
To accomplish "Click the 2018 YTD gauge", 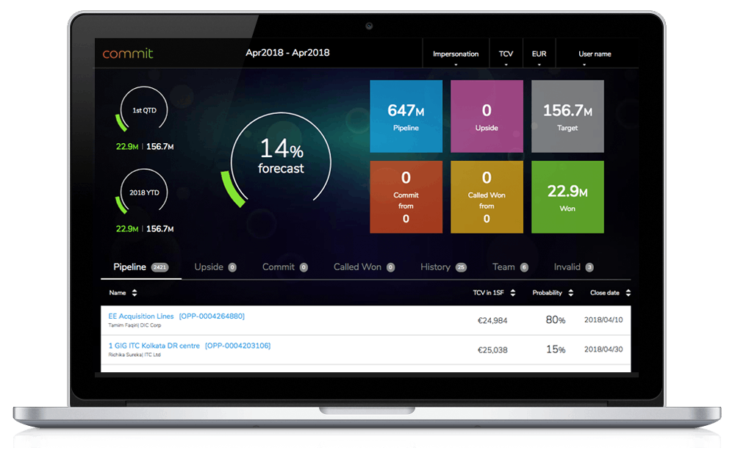I will [143, 192].
